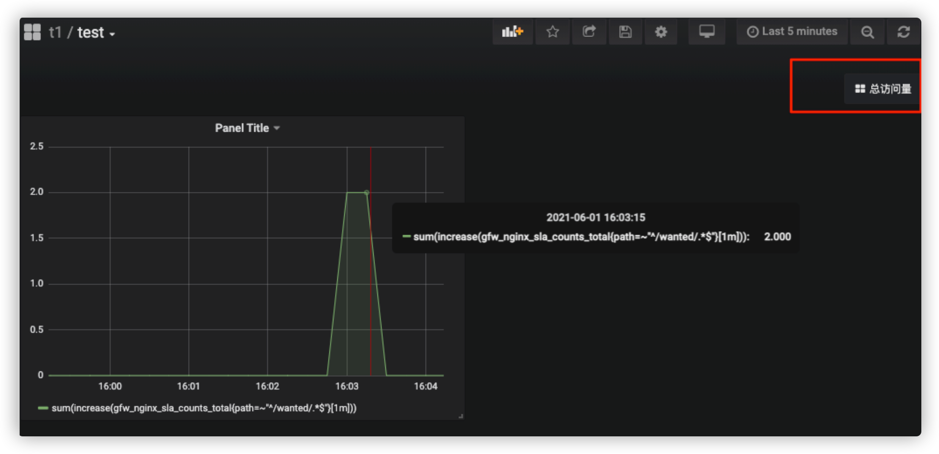
Task: Toggle the legend series sum(increase(gfw_nginx...
Action: (204, 408)
